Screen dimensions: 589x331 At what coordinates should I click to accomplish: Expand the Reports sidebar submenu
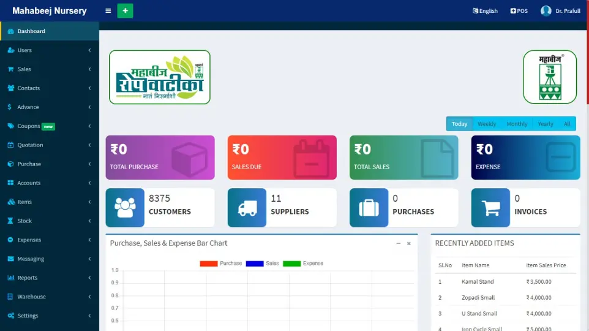point(49,278)
